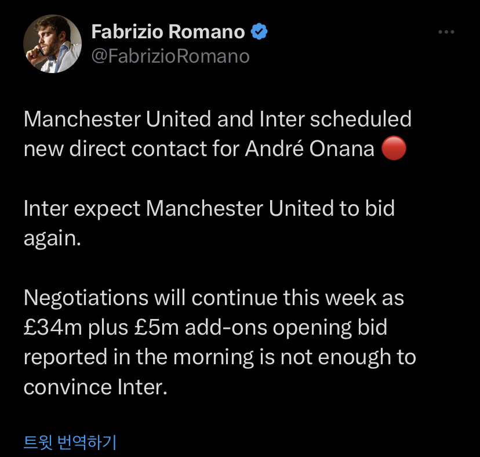Click the blue verified badge

point(259,31)
